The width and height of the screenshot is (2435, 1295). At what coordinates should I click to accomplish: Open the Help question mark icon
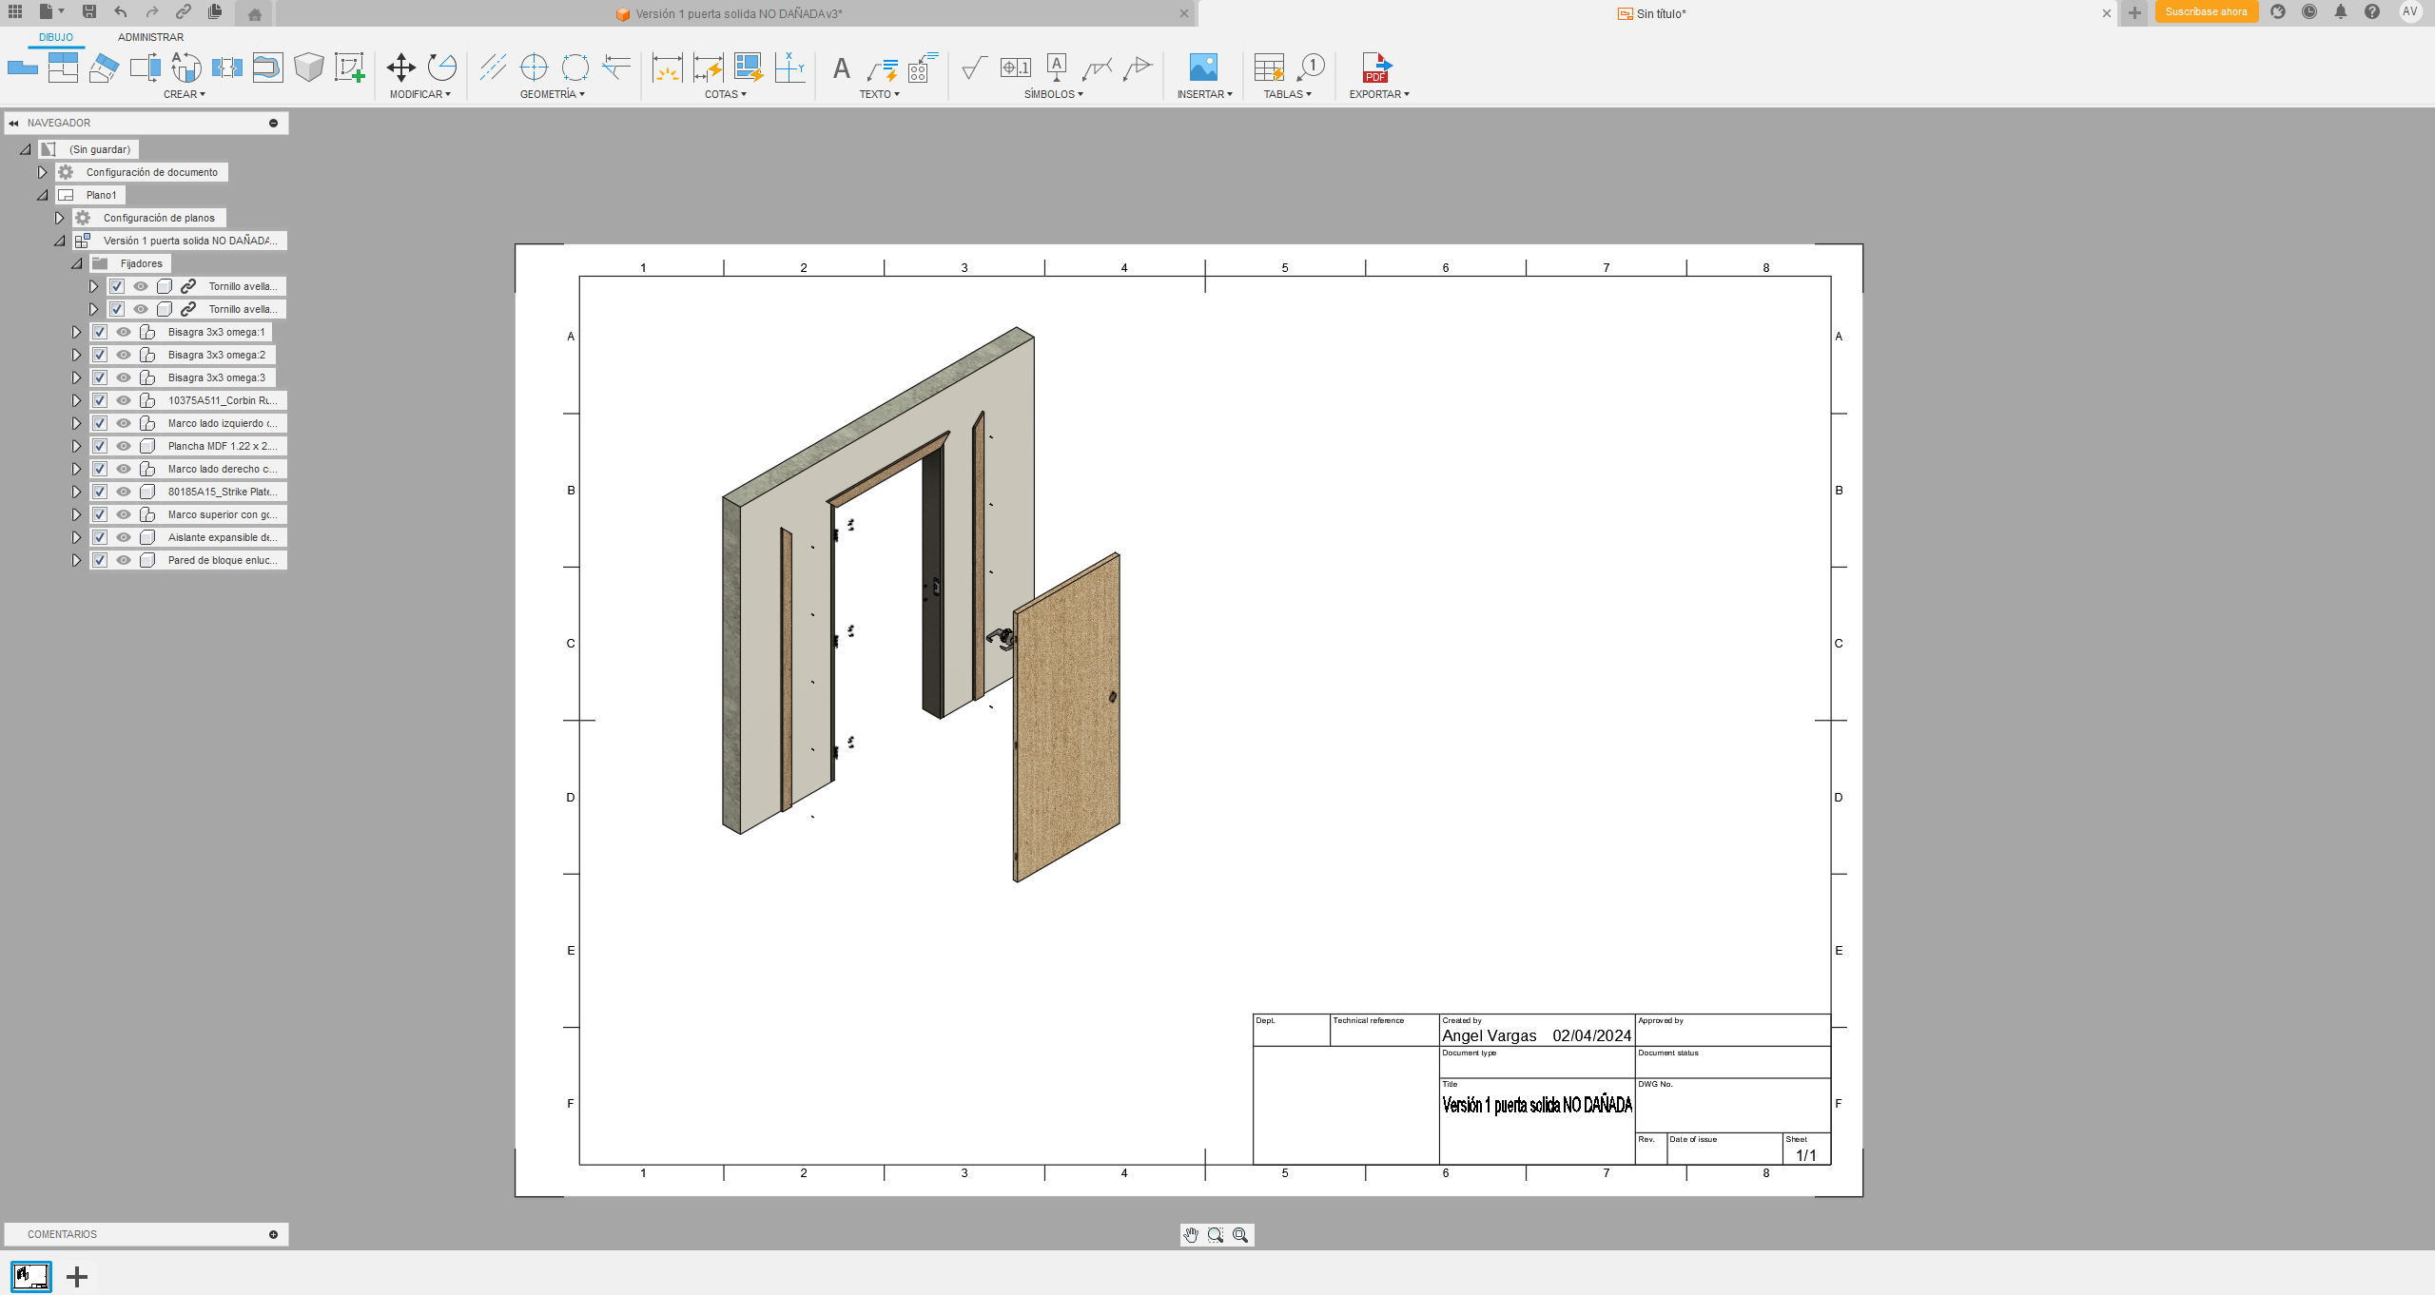coord(2372,12)
